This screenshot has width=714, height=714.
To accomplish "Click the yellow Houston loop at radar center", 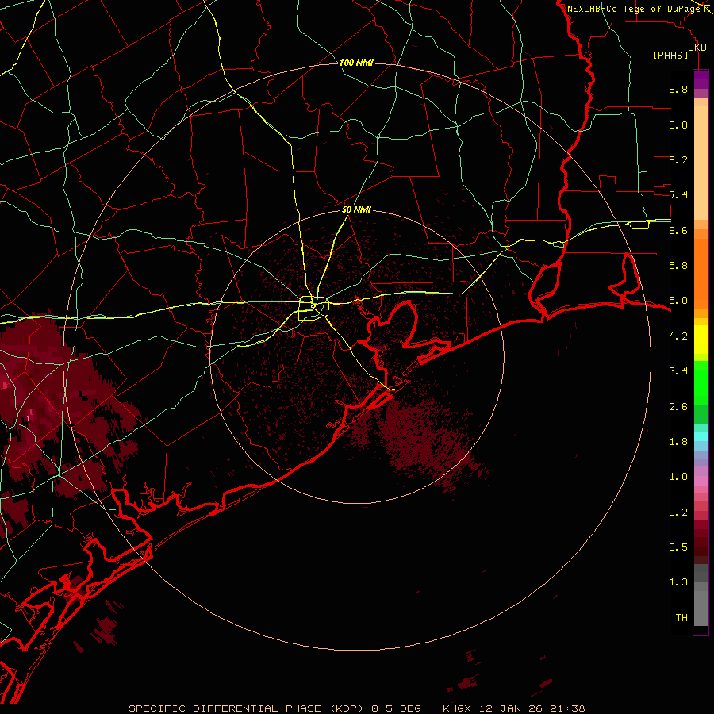I will tap(313, 309).
